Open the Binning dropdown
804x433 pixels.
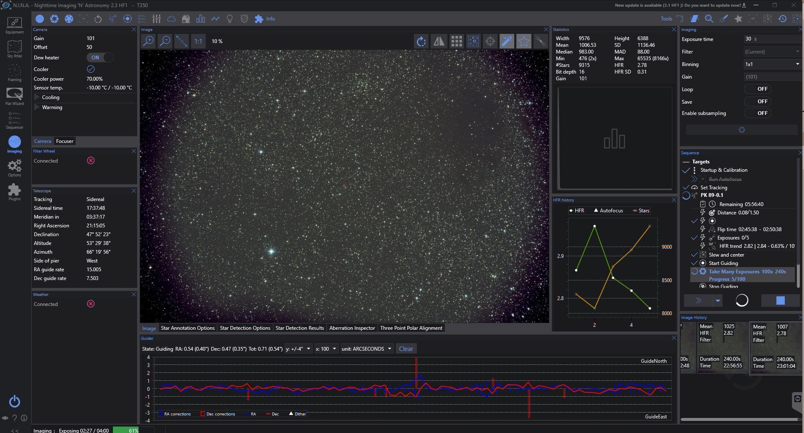click(771, 64)
